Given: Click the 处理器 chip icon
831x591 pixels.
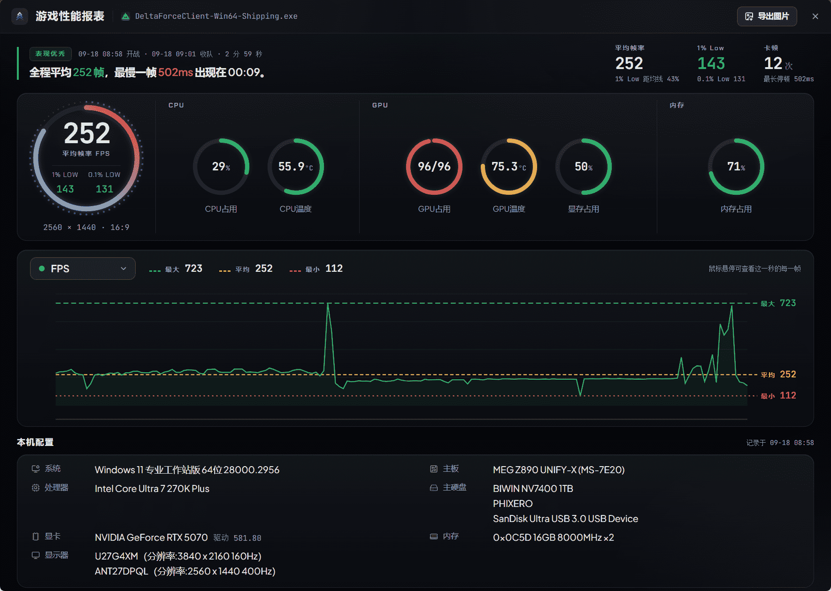Looking at the screenshot, I should (x=36, y=488).
